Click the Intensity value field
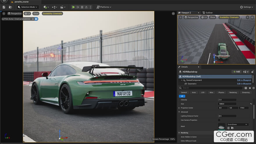 pyautogui.click(x=227, y=100)
